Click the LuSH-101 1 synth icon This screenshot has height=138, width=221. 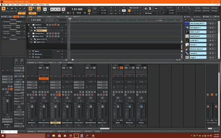[187, 40]
